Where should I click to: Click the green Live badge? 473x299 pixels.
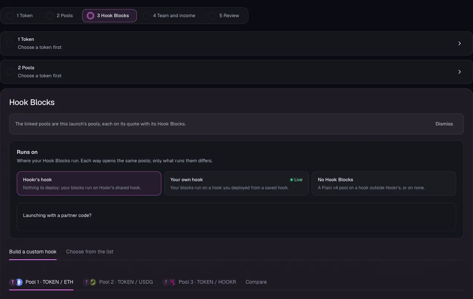coord(296,180)
